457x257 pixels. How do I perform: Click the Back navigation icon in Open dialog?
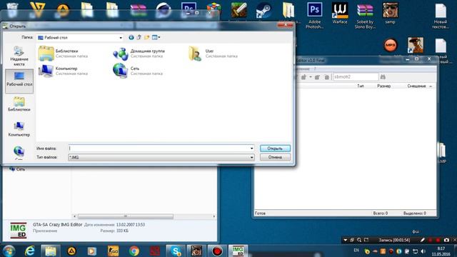pos(131,37)
